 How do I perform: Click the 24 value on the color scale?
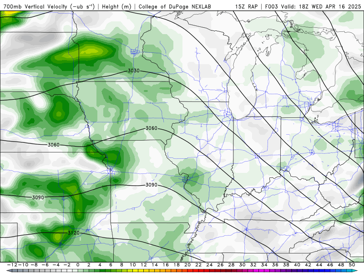[x=209, y=265]
